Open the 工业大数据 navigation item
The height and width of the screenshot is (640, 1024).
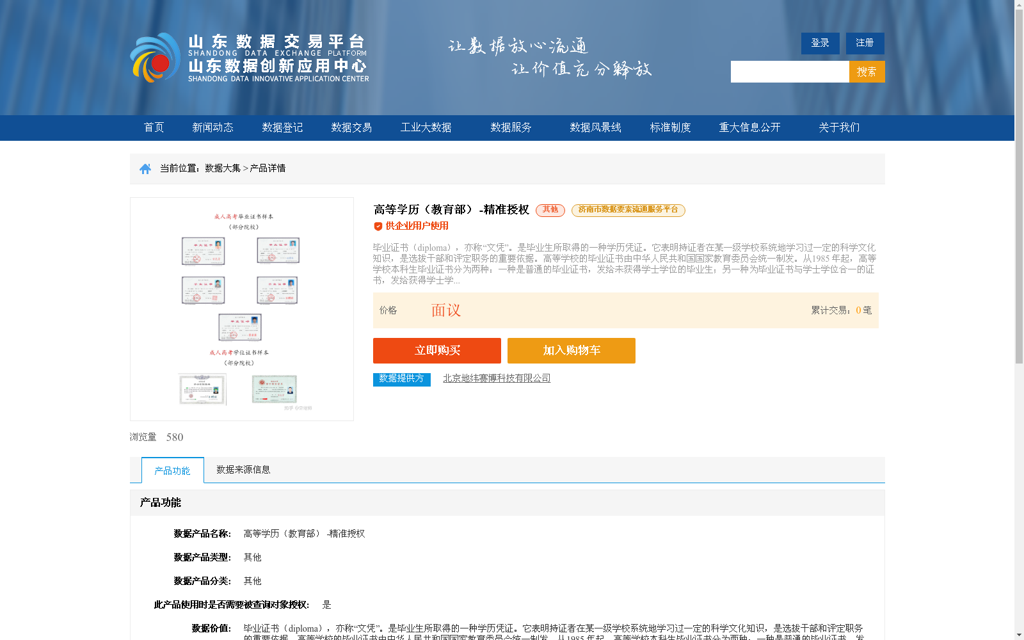426,127
